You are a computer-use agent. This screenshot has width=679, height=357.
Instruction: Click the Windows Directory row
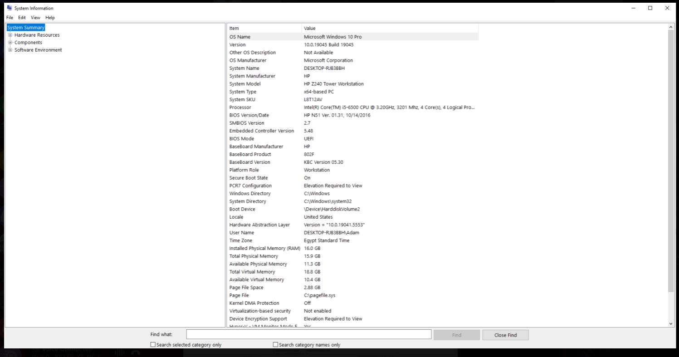[353, 193]
